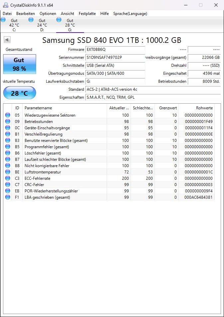The width and height of the screenshot is (224, 317).
Task: Click the Rohwerte column header
Action: (x=196, y=108)
